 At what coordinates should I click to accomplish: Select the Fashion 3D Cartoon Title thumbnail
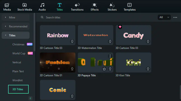point(58,62)
